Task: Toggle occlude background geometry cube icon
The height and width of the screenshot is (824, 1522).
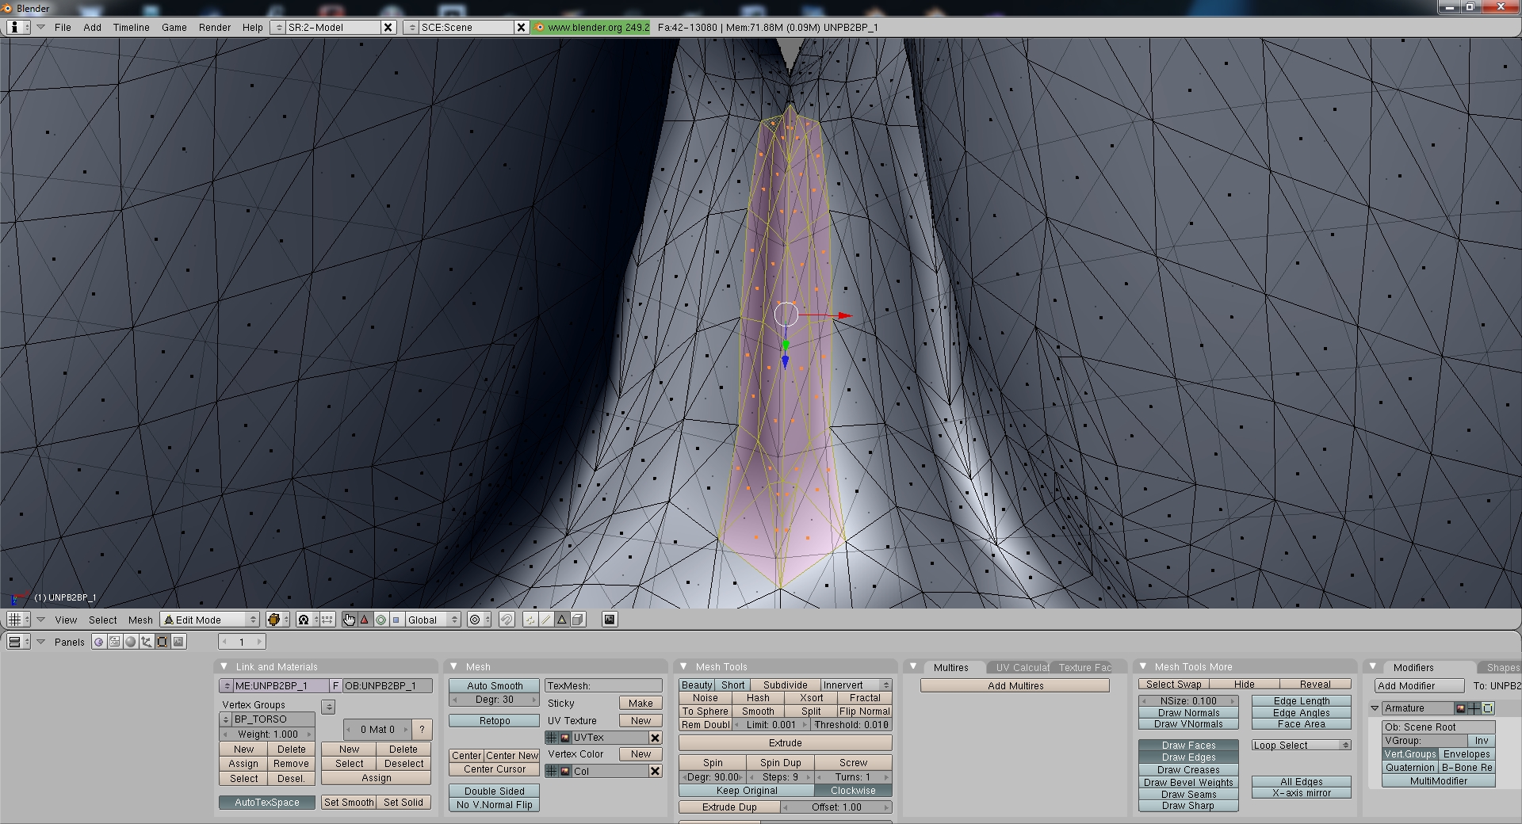Action: click(578, 620)
